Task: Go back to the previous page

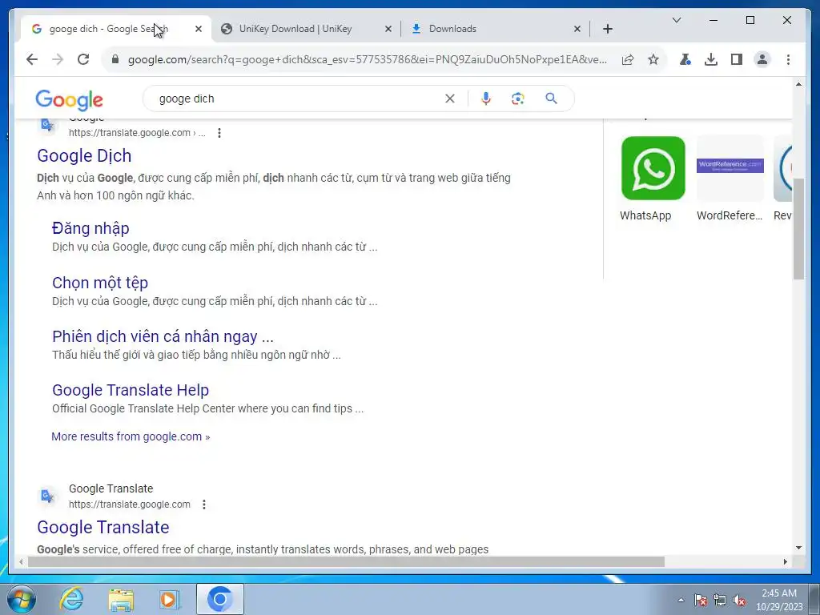Action: click(32, 59)
